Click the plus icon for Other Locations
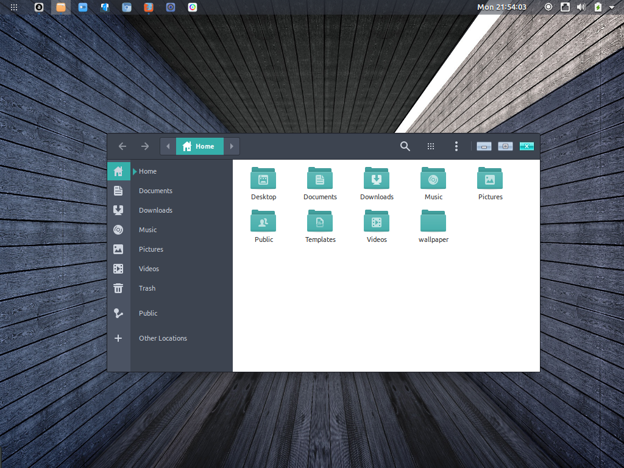This screenshot has width=624, height=468. [x=118, y=338]
